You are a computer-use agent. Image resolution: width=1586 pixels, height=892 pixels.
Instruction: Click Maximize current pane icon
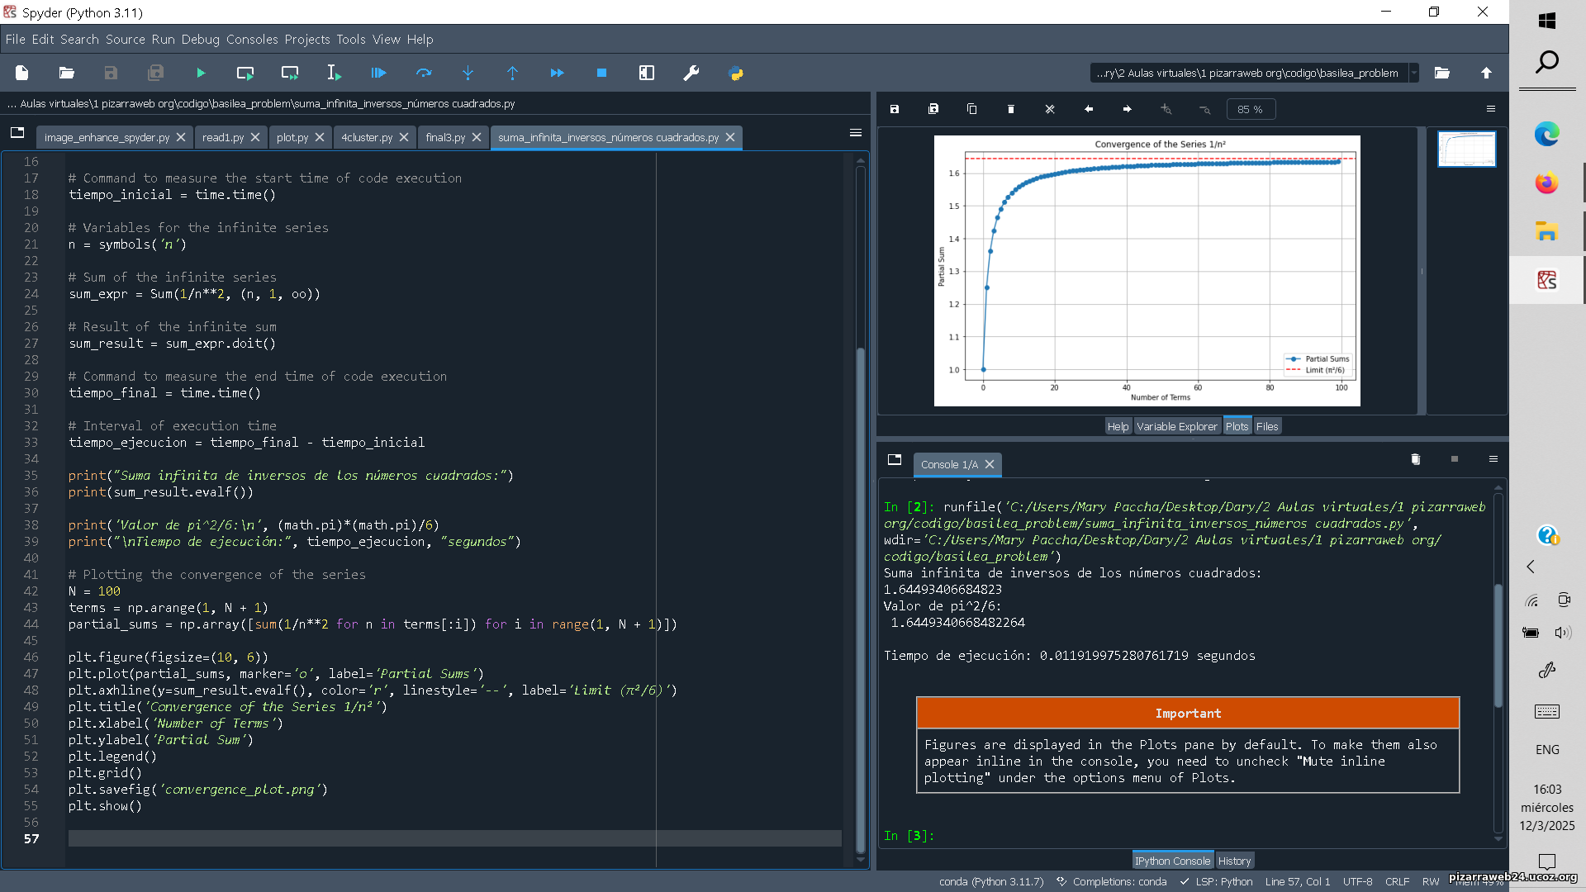tap(647, 74)
